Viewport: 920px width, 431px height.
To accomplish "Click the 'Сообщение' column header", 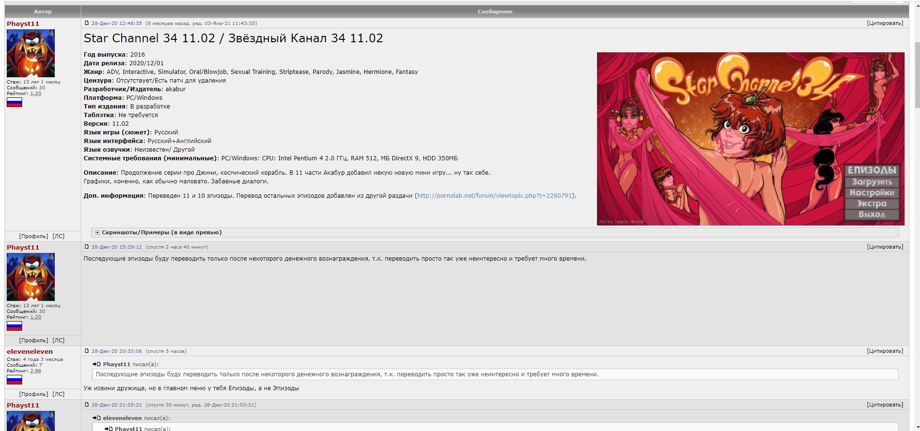I will coord(495,12).
